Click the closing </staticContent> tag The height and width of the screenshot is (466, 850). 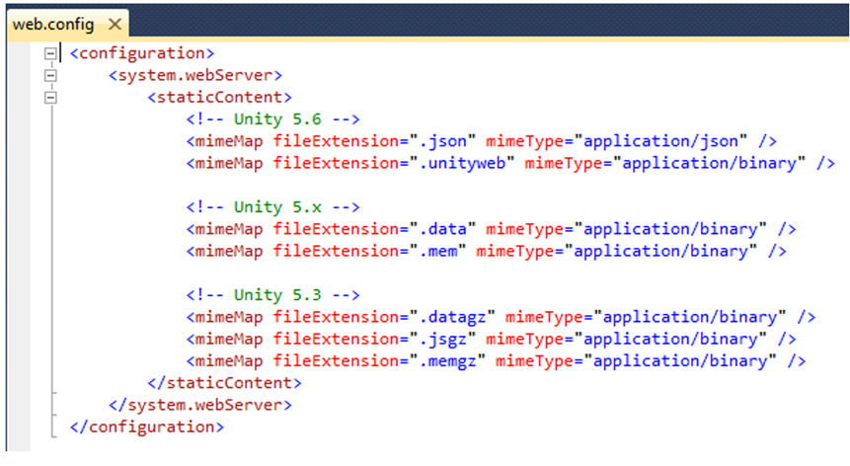pyautogui.click(x=224, y=383)
